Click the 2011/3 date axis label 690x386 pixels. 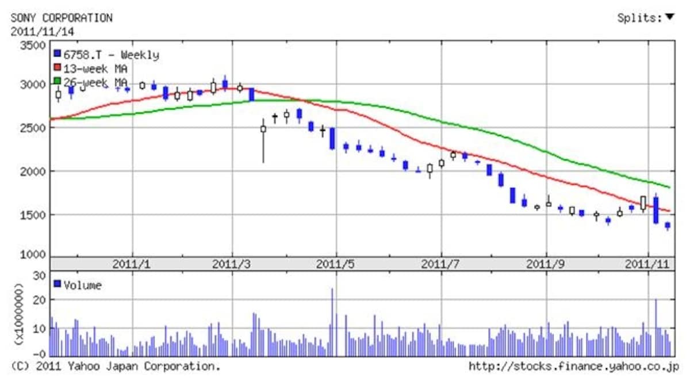click(x=232, y=264)
